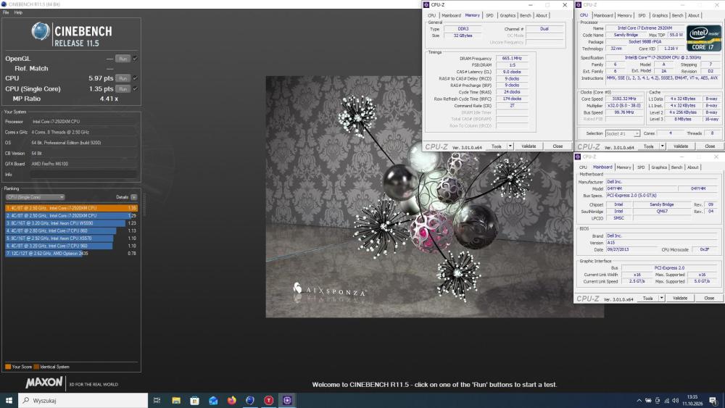Open About tab in Mainboard window

(x=692, y=167)
